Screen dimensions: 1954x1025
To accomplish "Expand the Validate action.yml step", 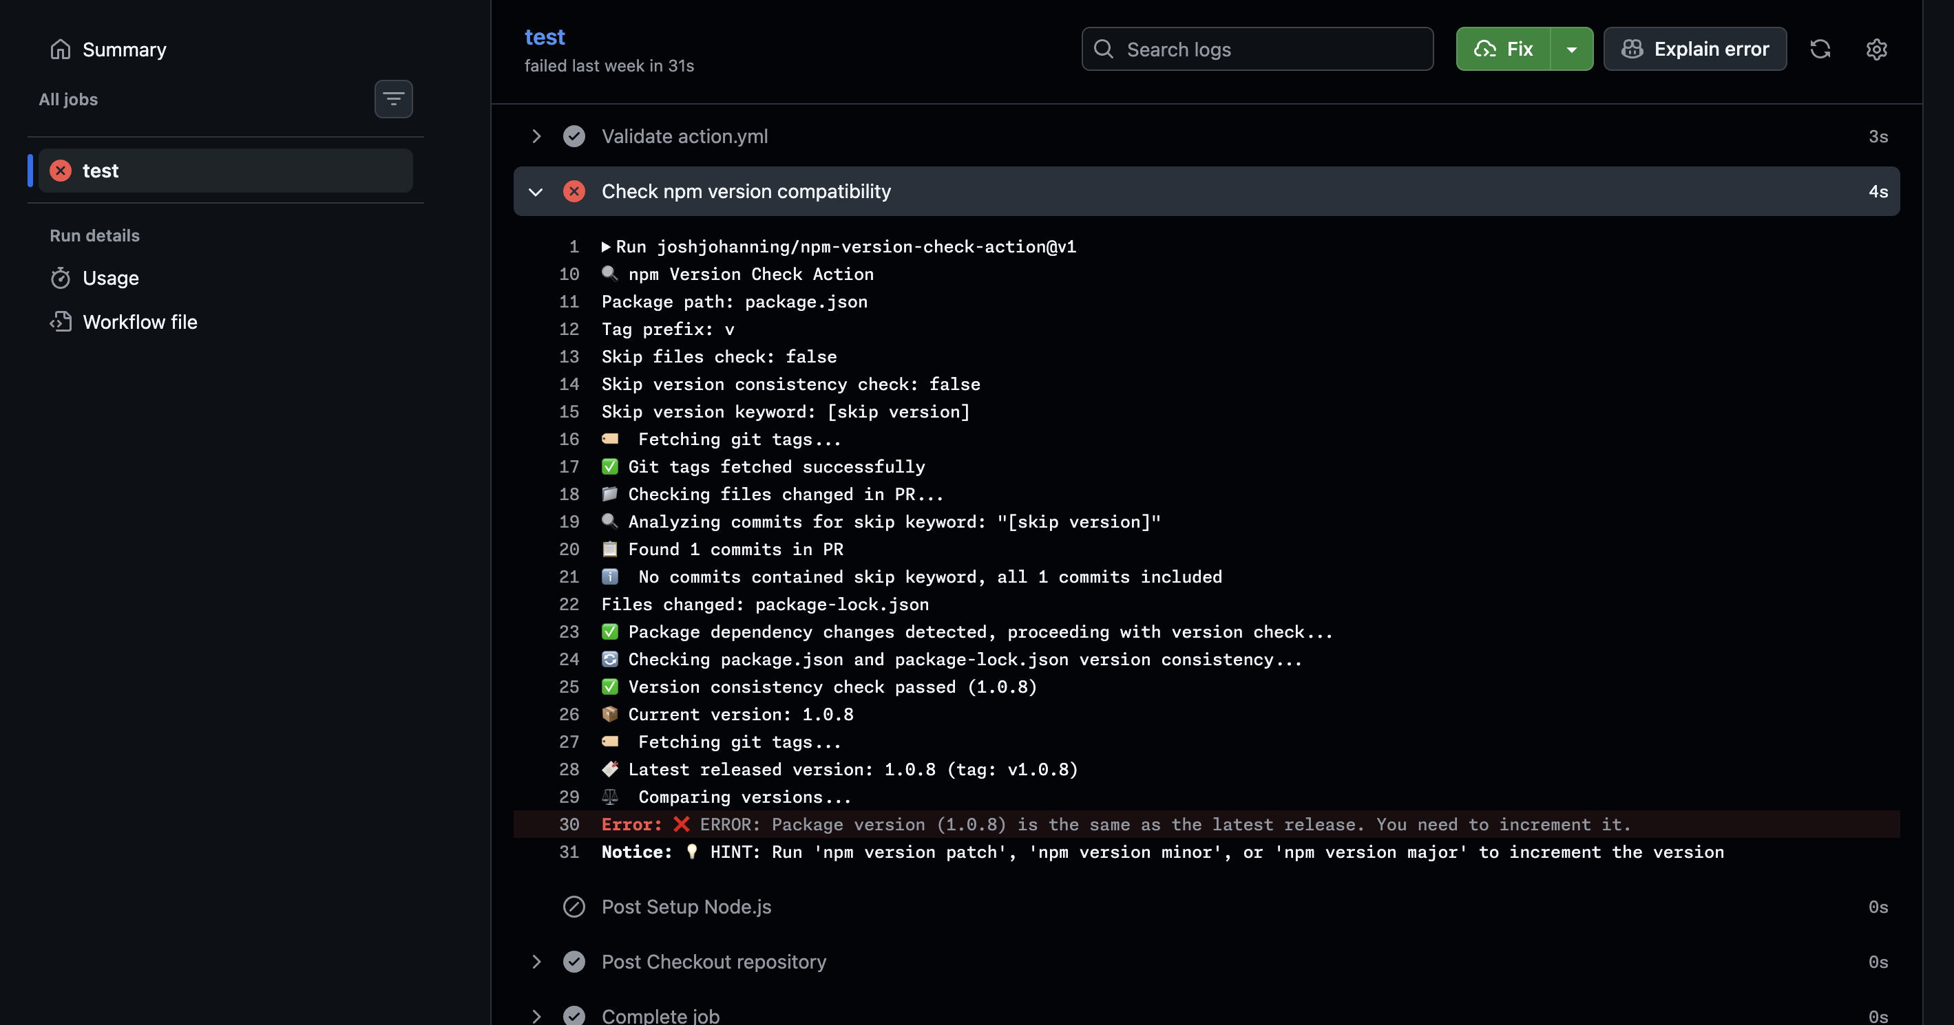I will (536, 136).
